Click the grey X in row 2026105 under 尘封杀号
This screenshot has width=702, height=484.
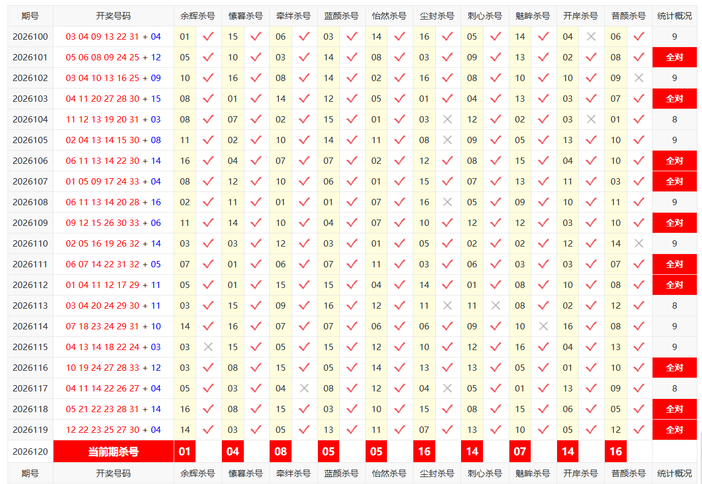(x=447, y=140)
